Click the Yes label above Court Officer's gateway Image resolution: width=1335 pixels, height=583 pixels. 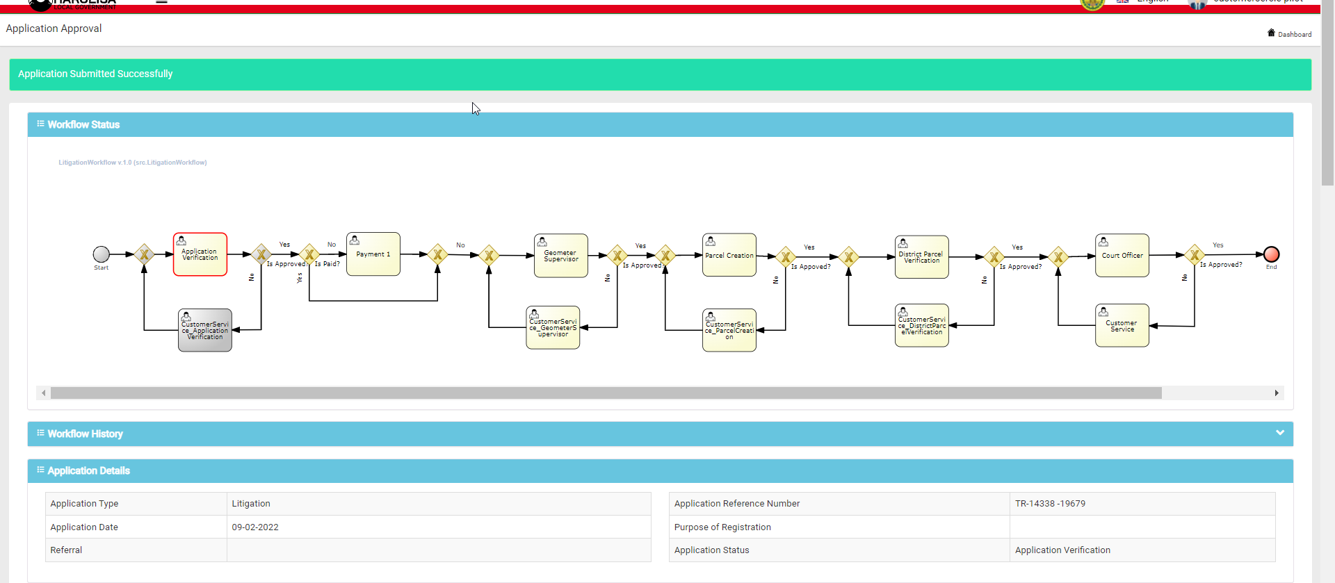[x=1217, y=245]
